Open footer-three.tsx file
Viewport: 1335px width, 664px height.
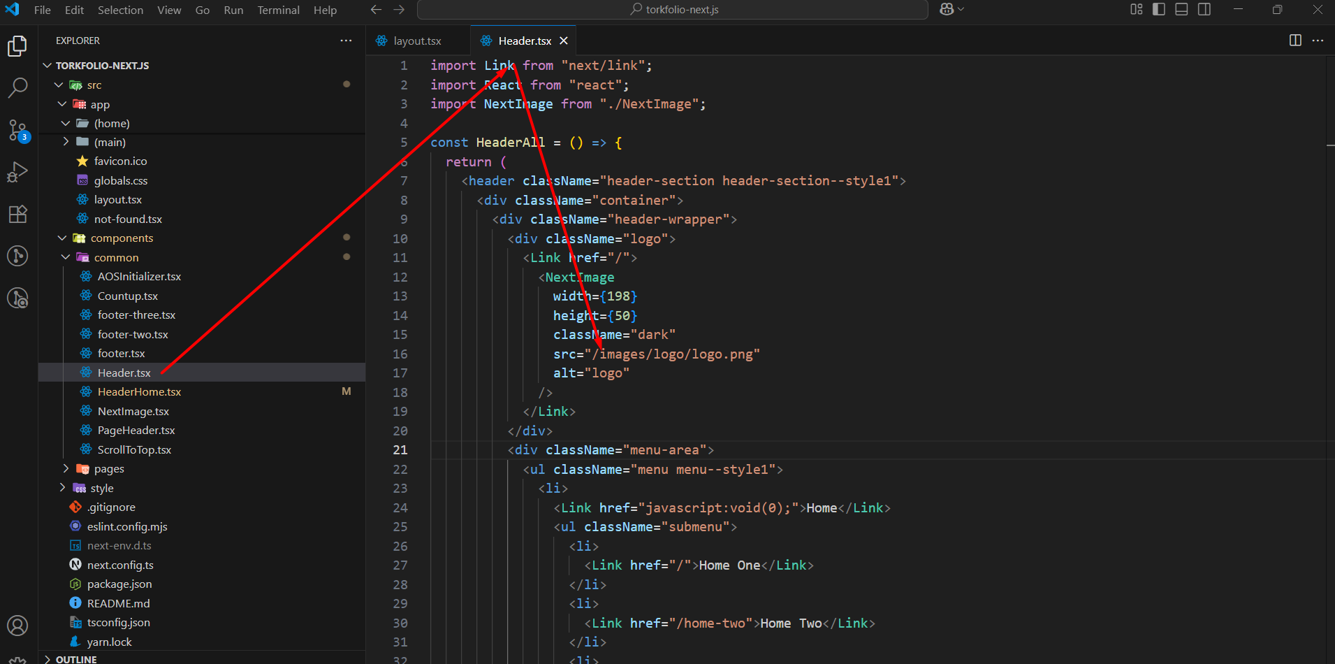[202, 315]
